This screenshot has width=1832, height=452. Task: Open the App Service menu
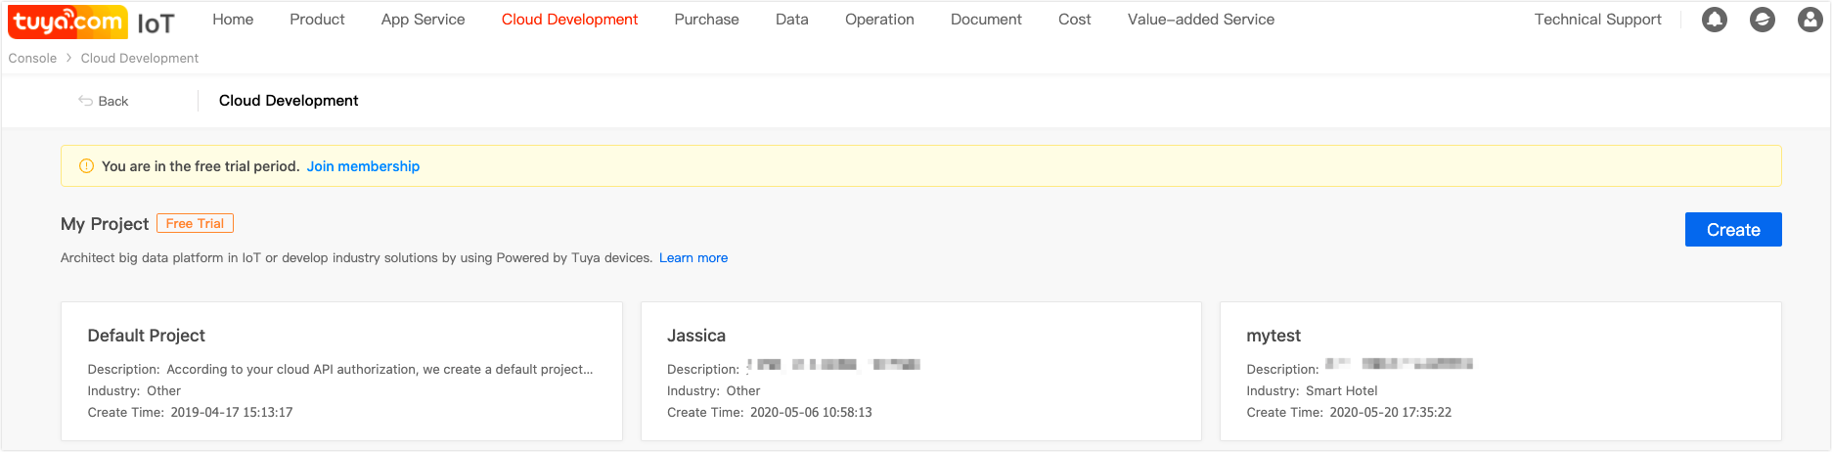tap(423, 20)
